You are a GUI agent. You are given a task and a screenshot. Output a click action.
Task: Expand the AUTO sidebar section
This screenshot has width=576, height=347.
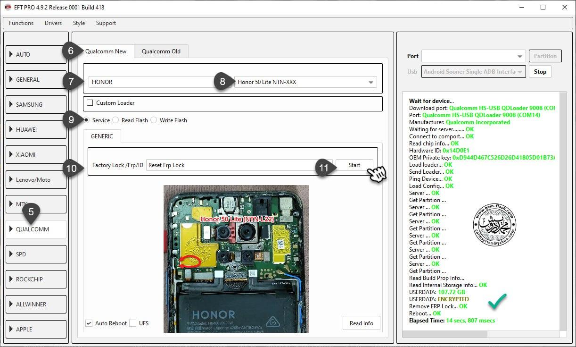(36, 54)
